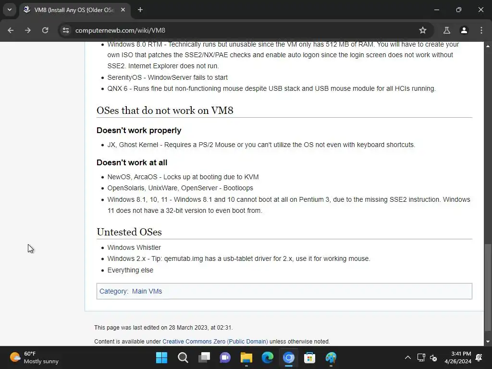Screen dimensions: 492x369
Task: Reload the VM8 wiki page
Action: (x=45, y=30)
